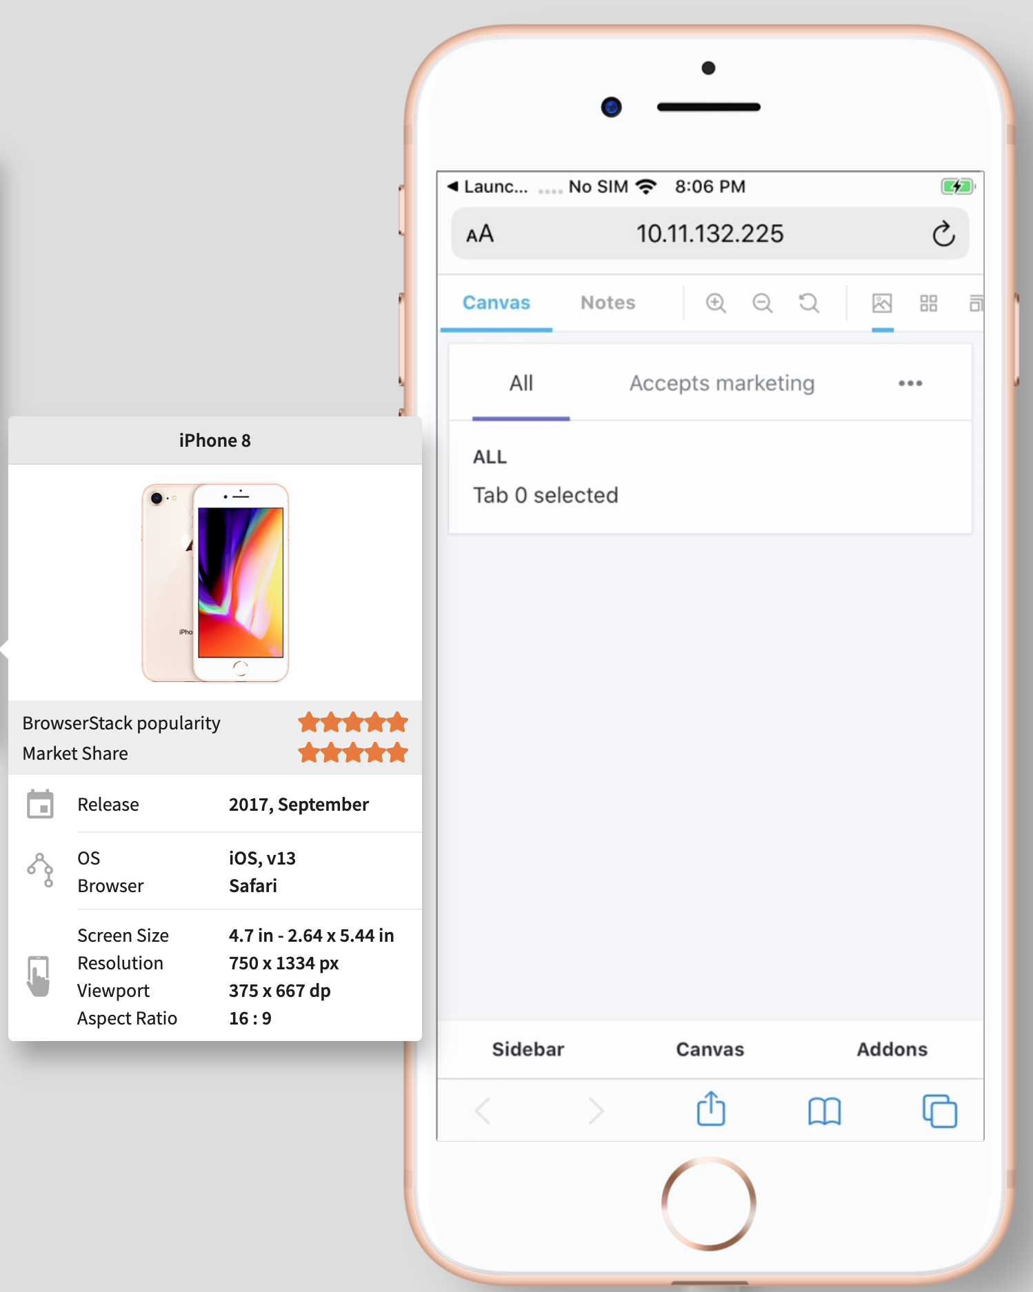Click the '375 x 667 dp' viewport value
The width and height of the screenshot is (1033, 1292).
pyautogui.click(x=280, y=991)
